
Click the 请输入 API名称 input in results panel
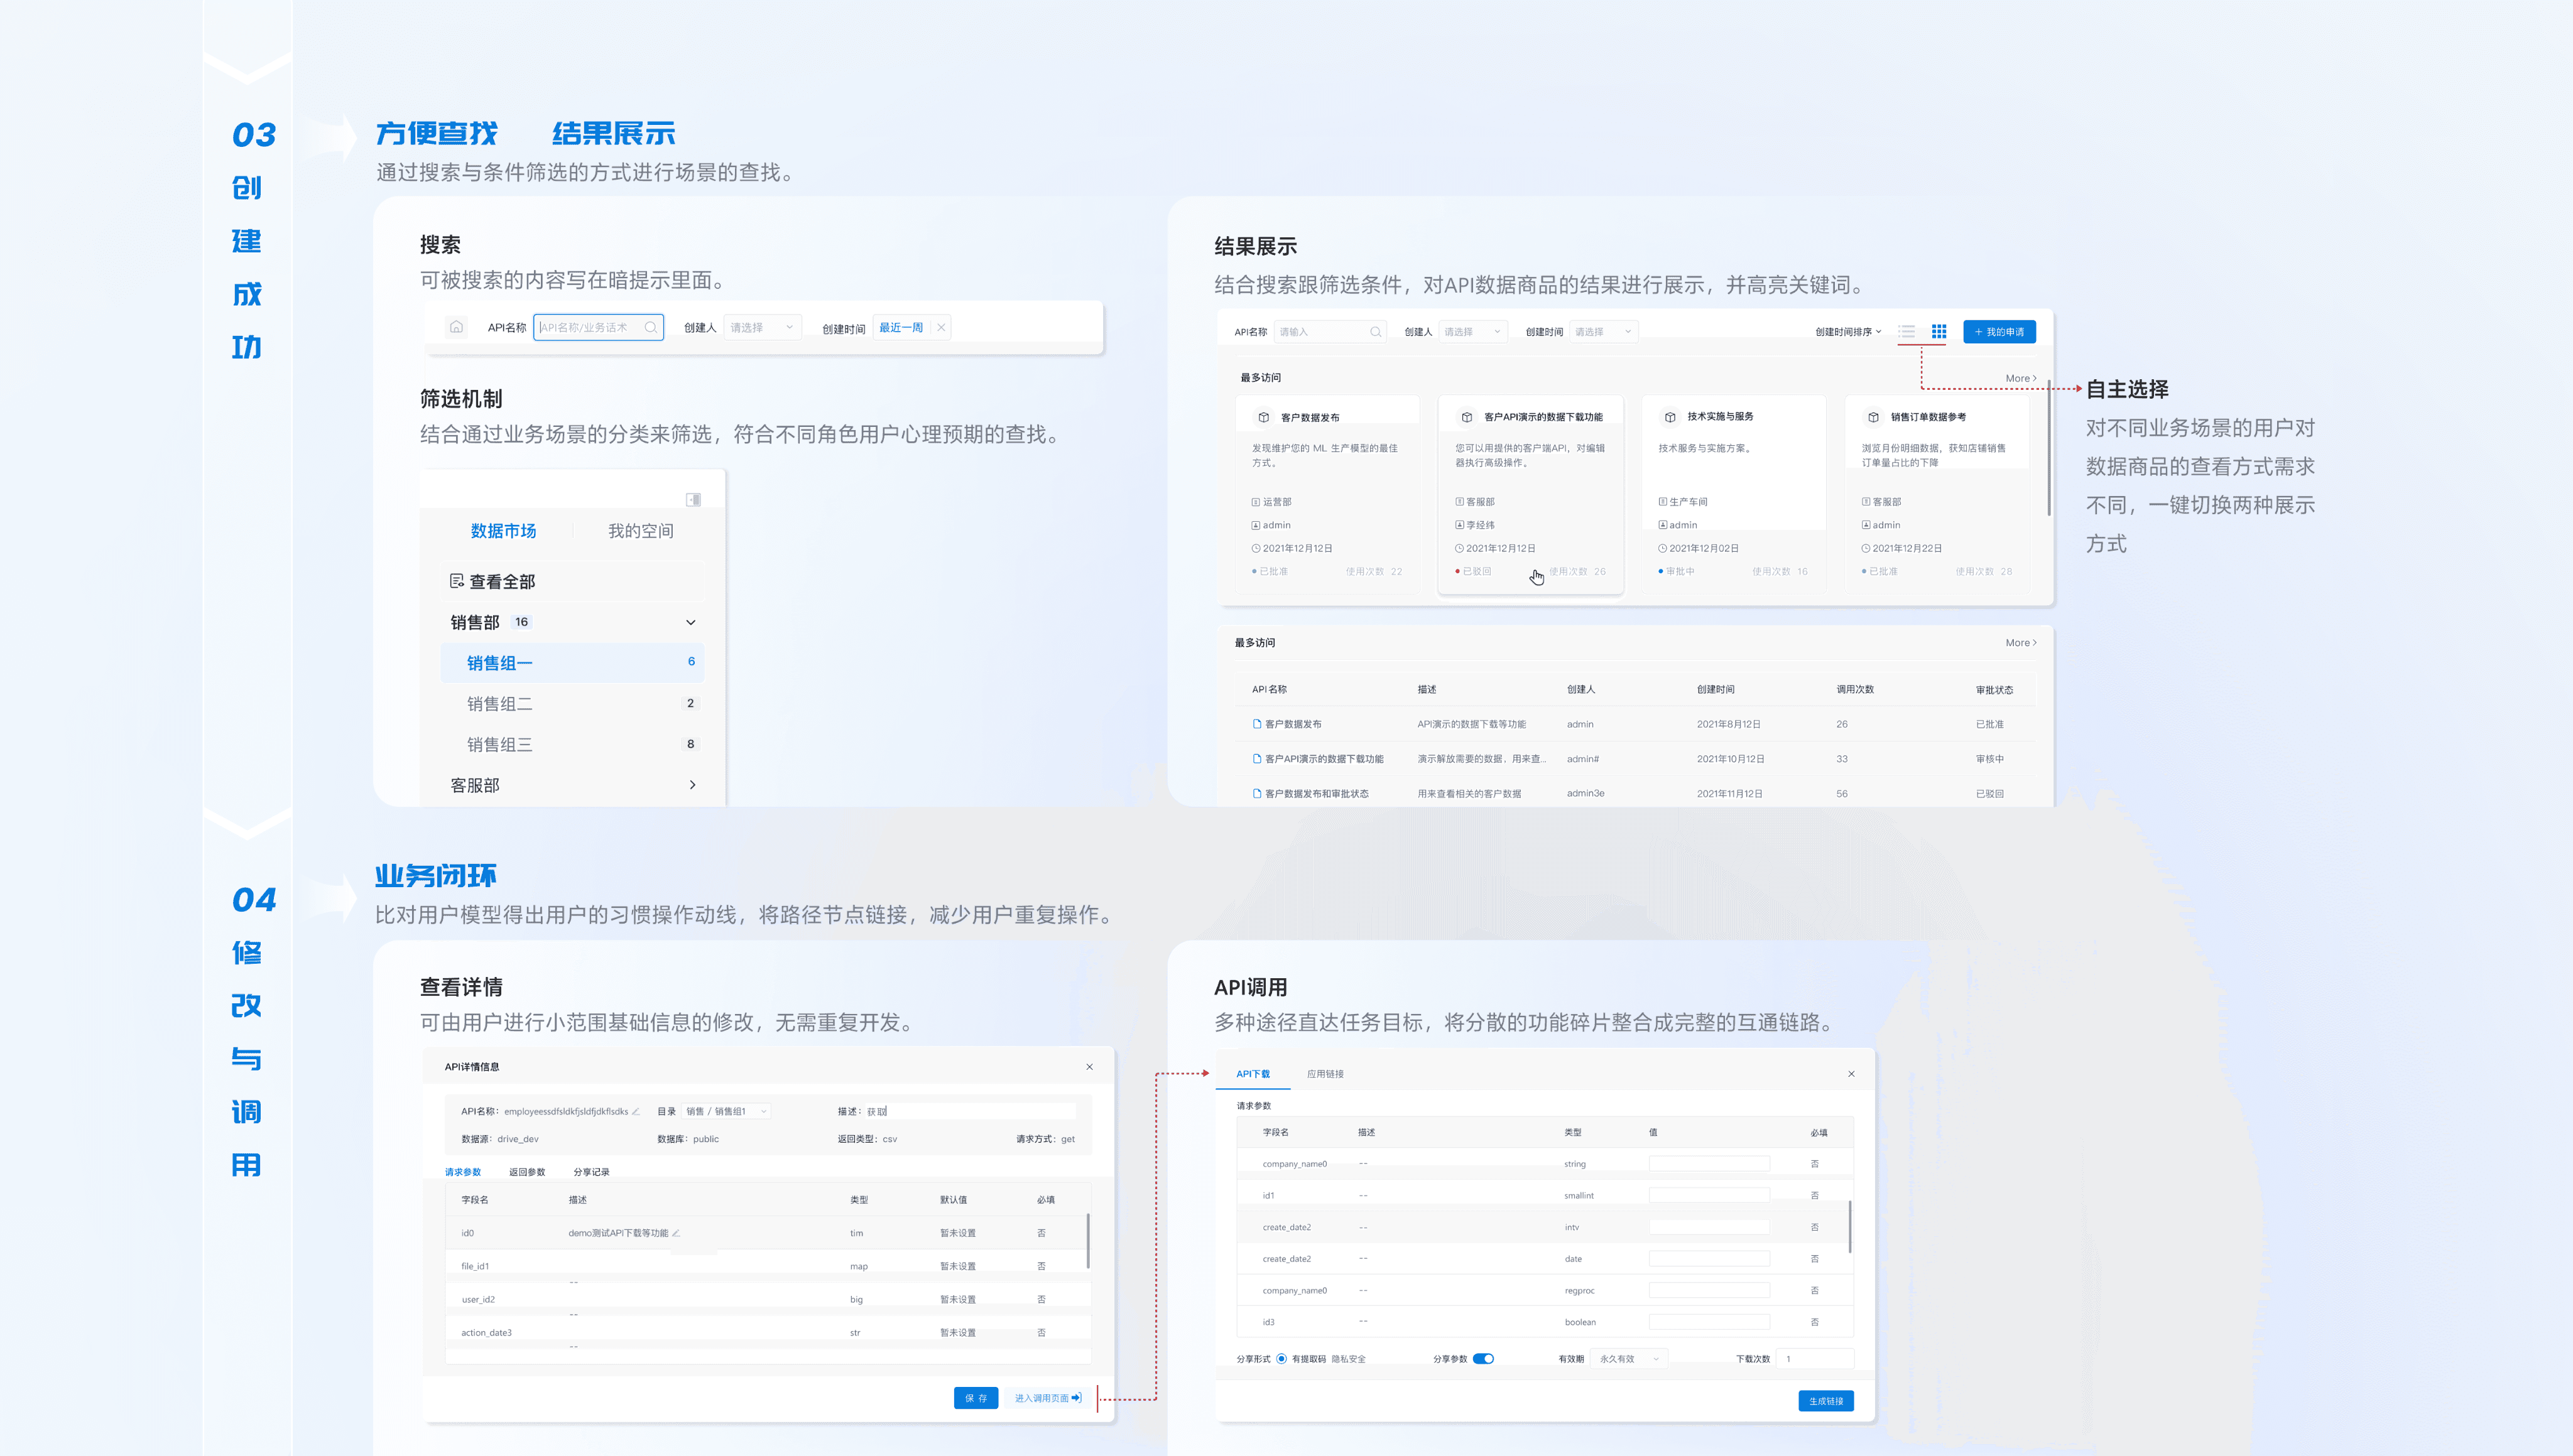click(1330, 332)
